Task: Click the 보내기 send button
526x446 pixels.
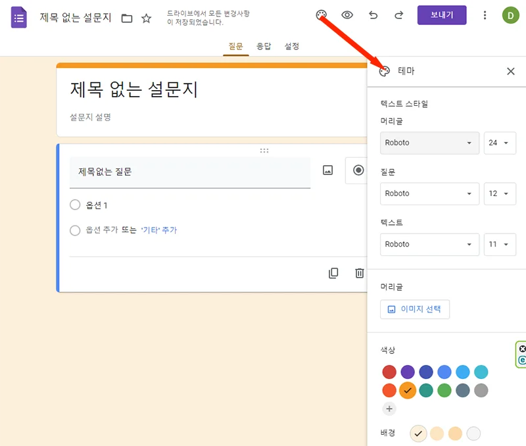Action: click(x=442, y=15)
